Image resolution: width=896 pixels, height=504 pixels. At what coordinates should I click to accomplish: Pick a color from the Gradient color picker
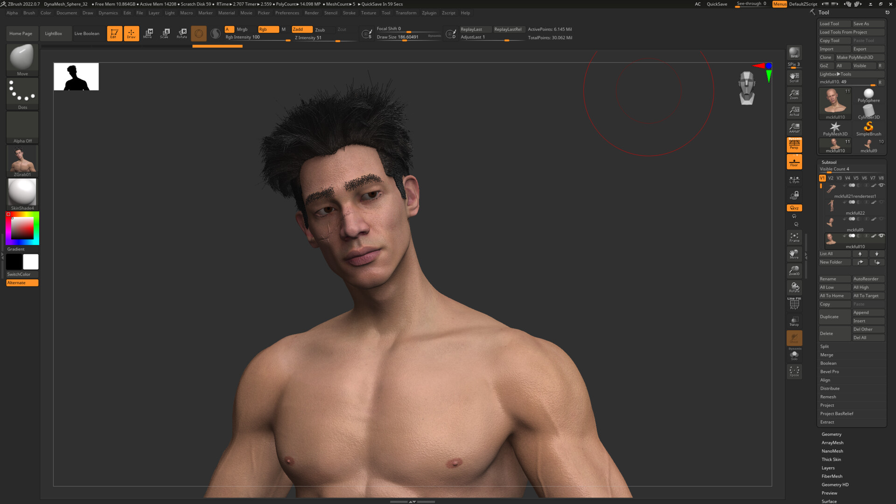[21, 228]
